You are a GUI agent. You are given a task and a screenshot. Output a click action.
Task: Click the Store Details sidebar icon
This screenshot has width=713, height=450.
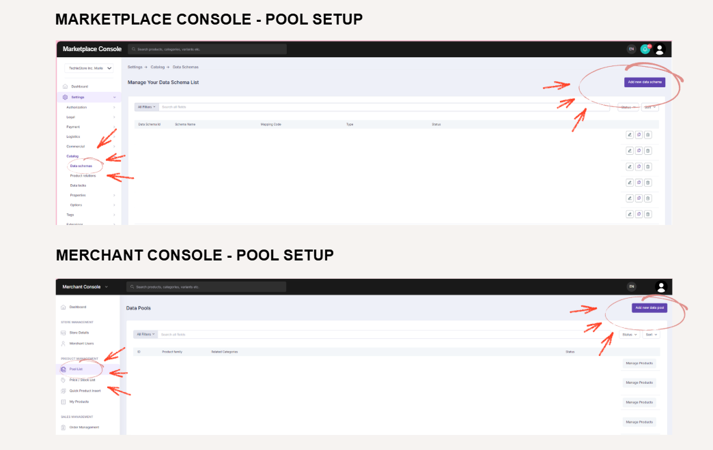click(64, 333)
